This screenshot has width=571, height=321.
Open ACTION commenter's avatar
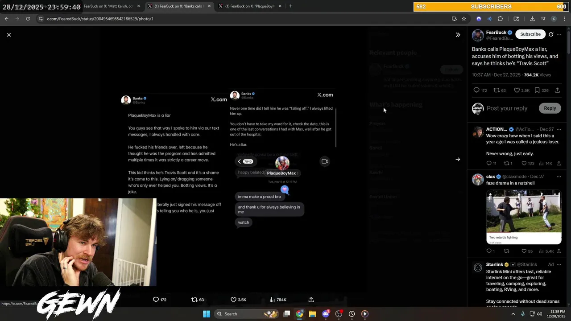(478, 132)
